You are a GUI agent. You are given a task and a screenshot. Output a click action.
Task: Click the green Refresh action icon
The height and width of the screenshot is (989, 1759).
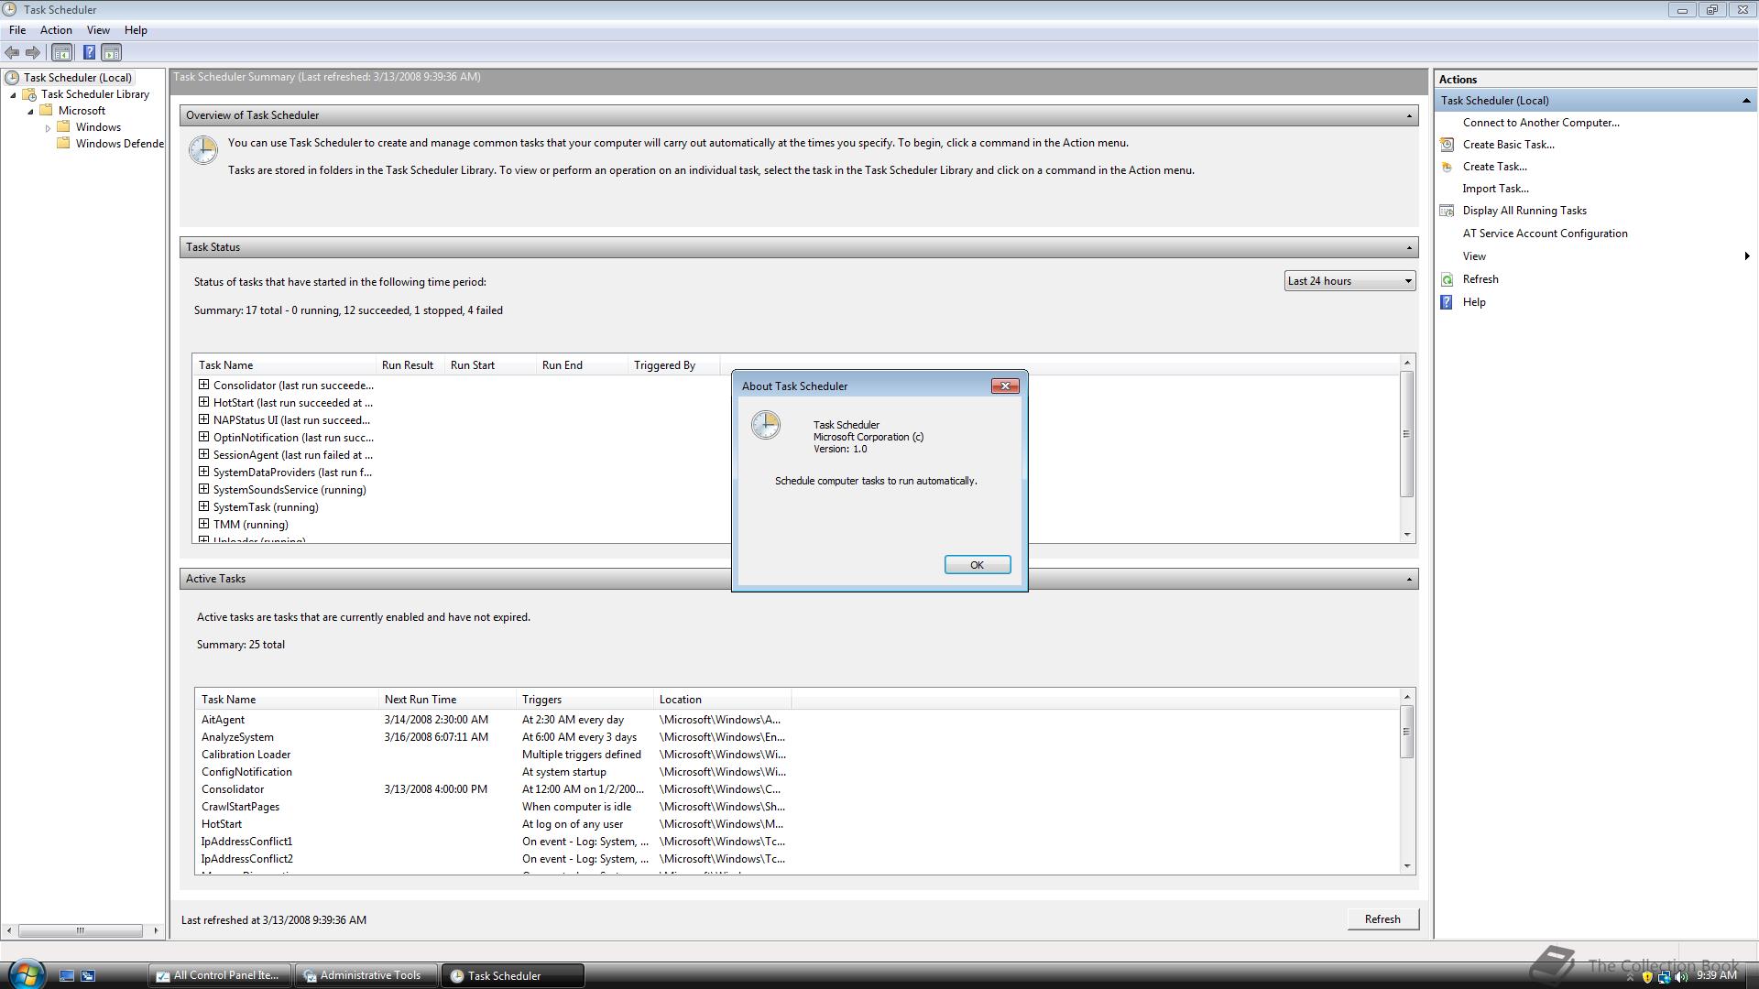point(1448,279)
